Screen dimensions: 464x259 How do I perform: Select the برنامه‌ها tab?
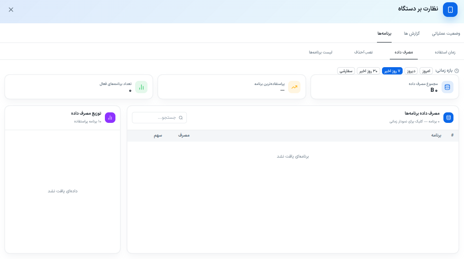(384, 34)
